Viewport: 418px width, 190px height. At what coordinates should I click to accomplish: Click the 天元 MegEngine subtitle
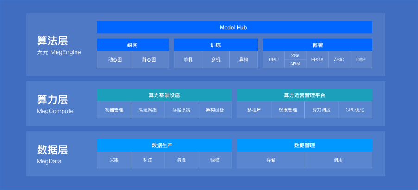pos(59,52)
